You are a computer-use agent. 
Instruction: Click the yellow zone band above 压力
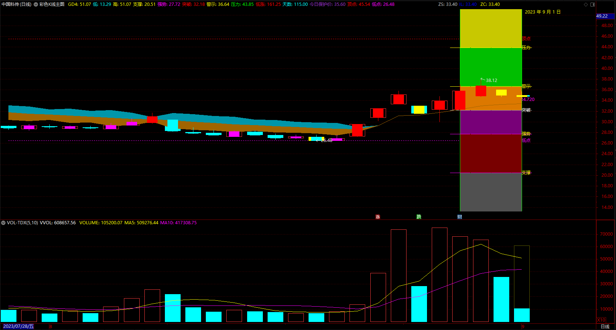[491, 29]
